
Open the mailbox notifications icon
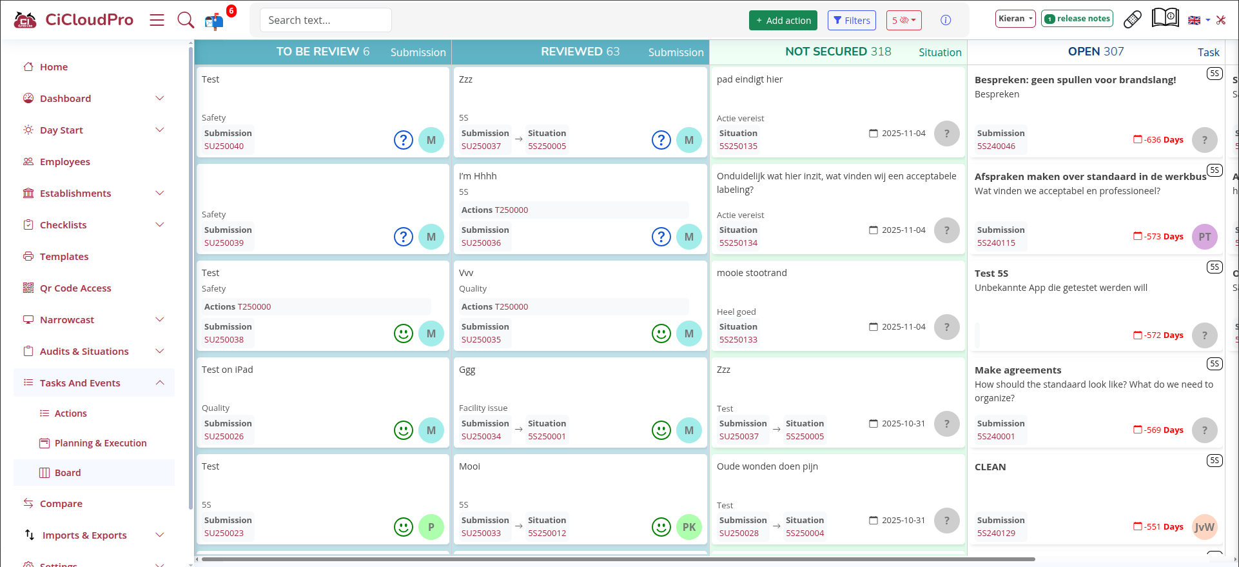click(x=214, y=22)
